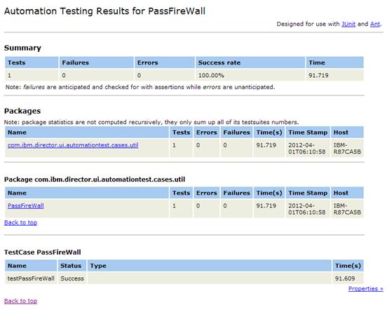Open the Properties » link
387x310 pixels.
click(366, 288)
